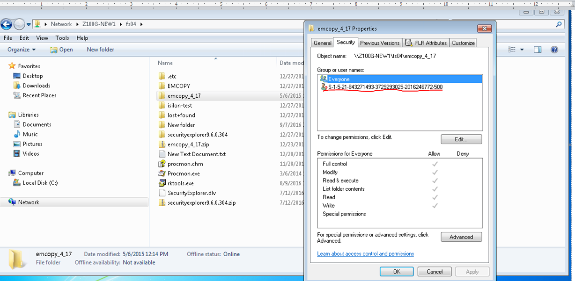Select the Procmon.exe application icon
Image resolution: width=575 pixels, height=281 pixels.
[x=162, y=173]
